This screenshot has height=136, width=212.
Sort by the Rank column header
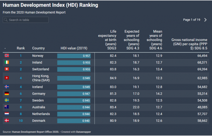(21, 48)
